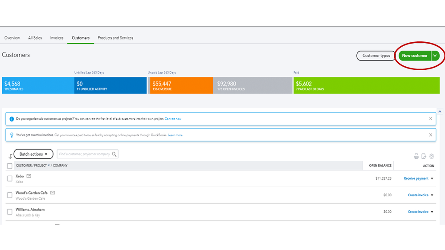Expand action dropdown next to Receive payment
Image resolution: width=445 pixels, height=250 pixels.
click(432, 179)
